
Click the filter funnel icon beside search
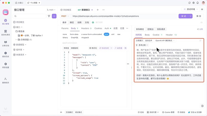click(x=49, y=16)
